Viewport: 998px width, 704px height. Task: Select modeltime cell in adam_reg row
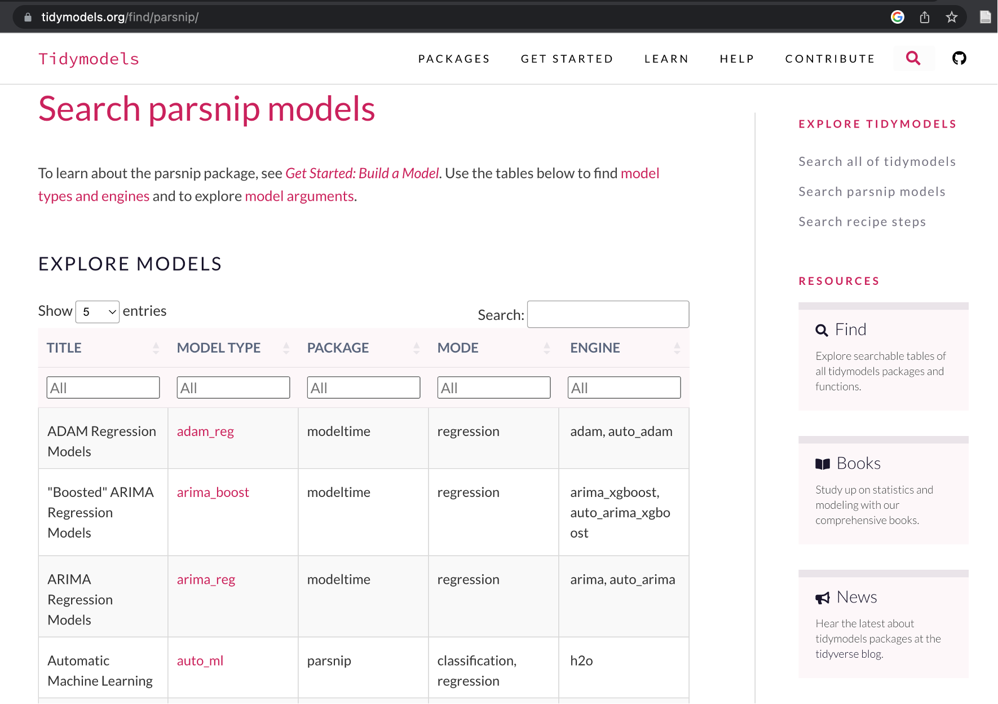(x=364, y=438)
